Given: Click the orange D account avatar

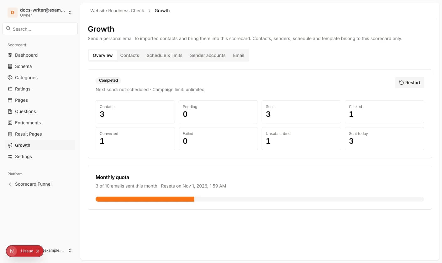Looking at the screenshot, I should [13, 13].
